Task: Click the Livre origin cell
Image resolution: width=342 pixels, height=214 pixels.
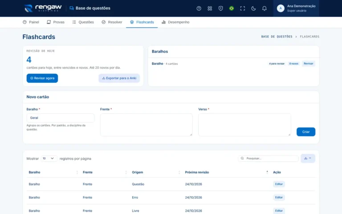Action: click(x=135, y=211)
